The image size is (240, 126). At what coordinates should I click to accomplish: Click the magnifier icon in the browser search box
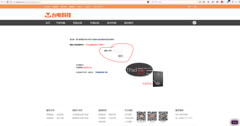point(156,2)
